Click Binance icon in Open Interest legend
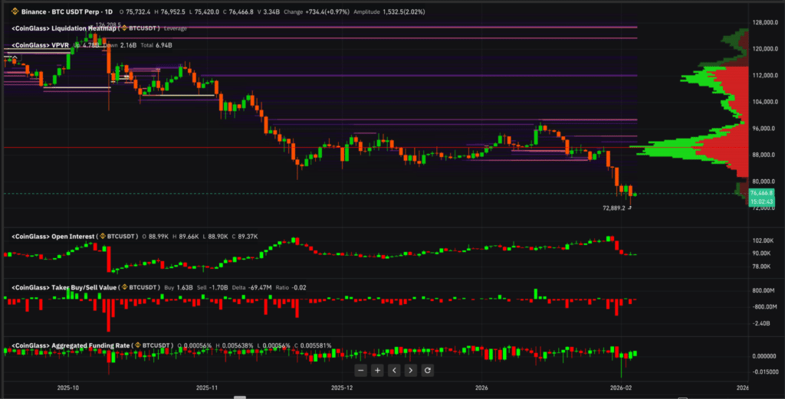Screen dimensions: 785x399 pos(103,236)
